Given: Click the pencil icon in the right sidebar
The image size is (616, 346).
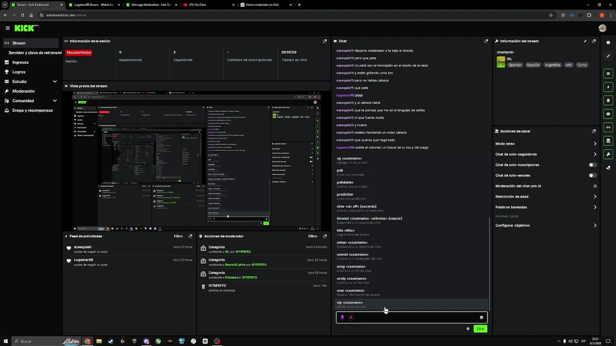Looking at the screenshot, I should coord(608,56).
